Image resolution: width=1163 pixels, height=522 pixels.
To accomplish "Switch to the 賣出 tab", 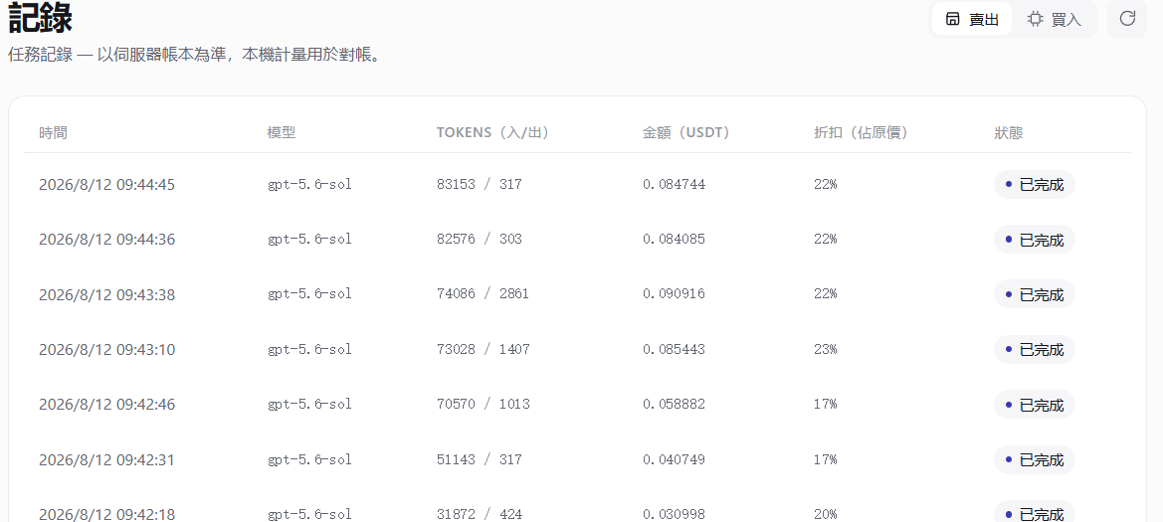I will [972, 20].
